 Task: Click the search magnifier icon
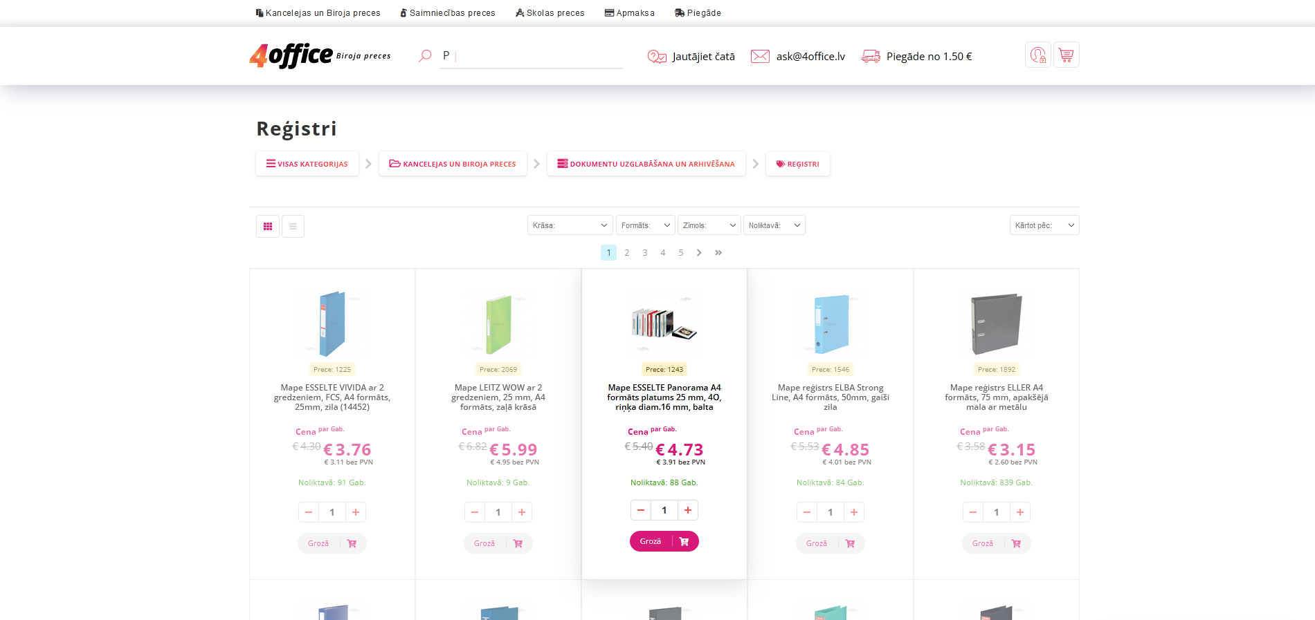[x=425, y=56]
